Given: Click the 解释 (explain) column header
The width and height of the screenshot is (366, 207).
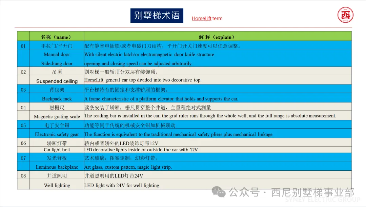Looking at the screenshot, I should coord(218,36).
